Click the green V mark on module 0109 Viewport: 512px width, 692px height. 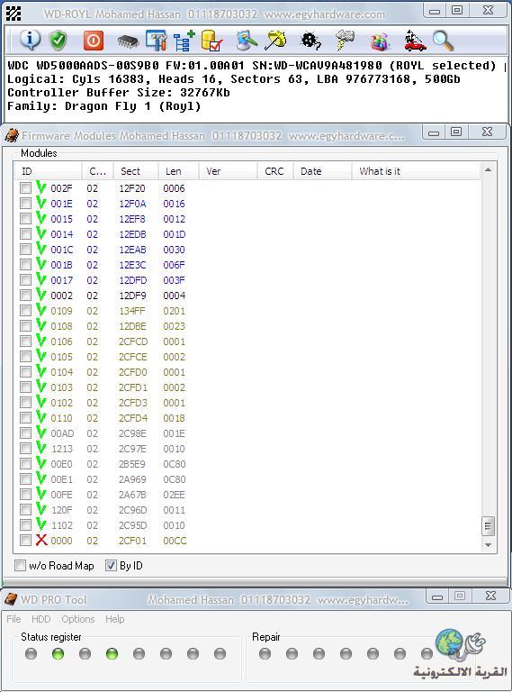[x=41, y=310]
